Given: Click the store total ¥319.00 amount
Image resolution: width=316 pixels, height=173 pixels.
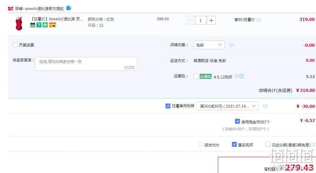Looking at the screenshot, I should 305,90.
